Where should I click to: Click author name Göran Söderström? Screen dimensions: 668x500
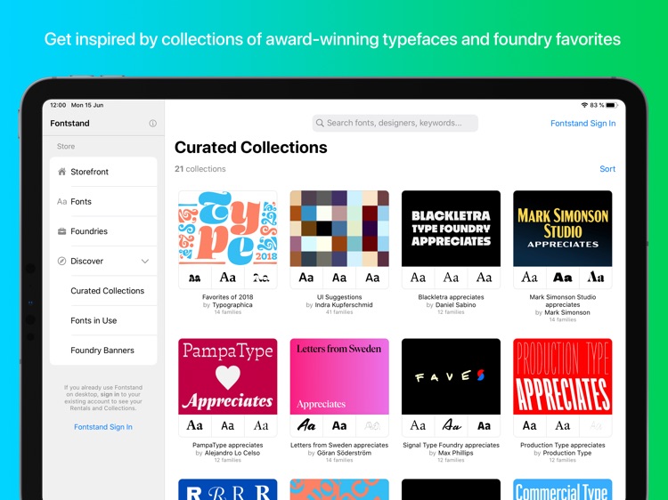[x=344, y=453]
